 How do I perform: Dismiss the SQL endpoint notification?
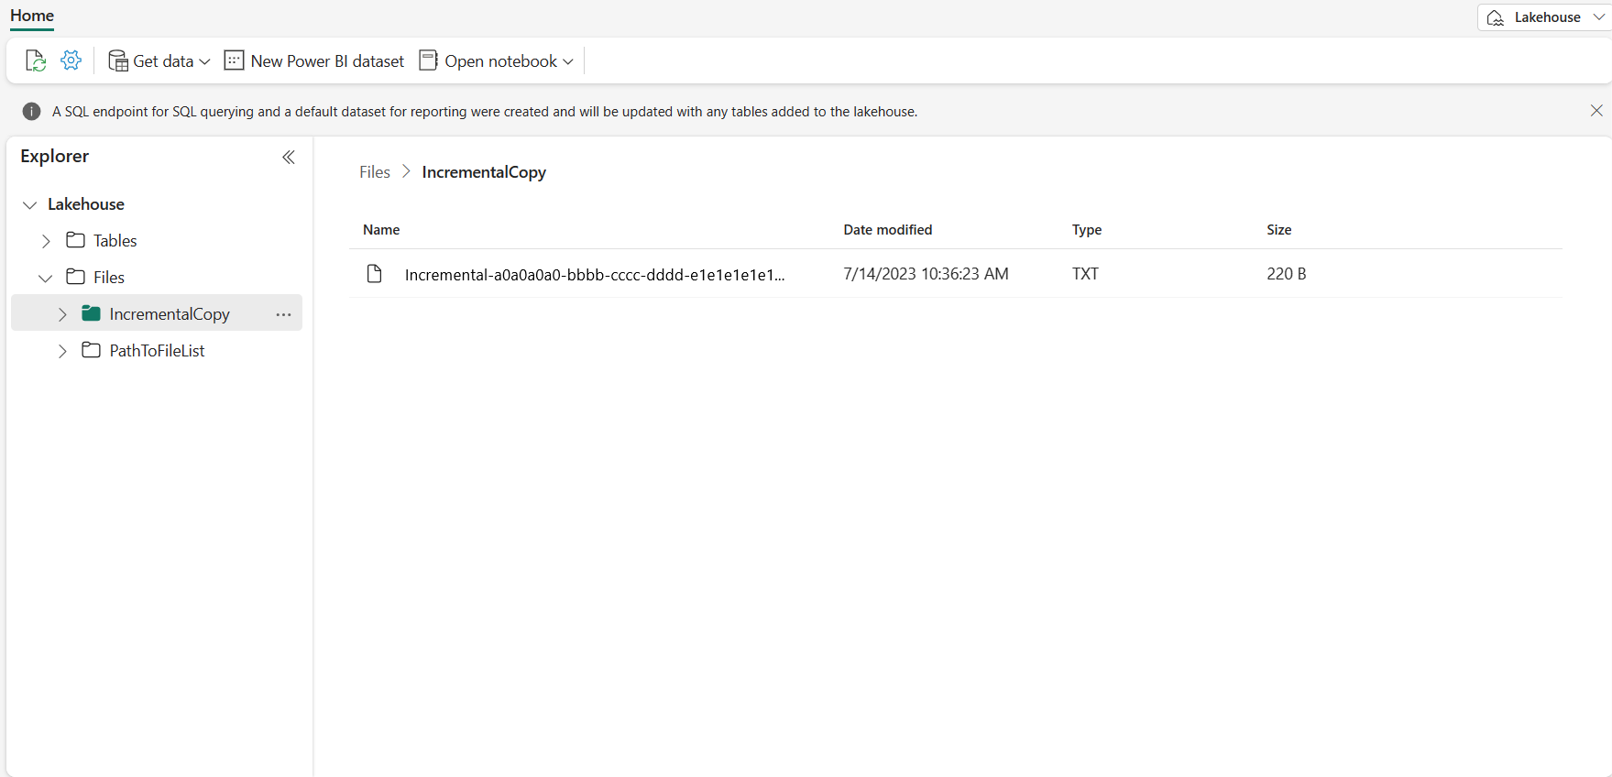point(1596,111)
